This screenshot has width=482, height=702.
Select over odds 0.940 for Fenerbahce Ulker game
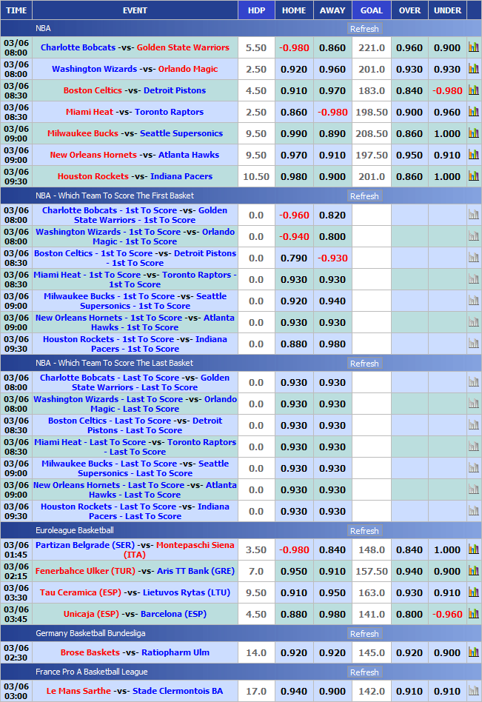coord(409,572)
